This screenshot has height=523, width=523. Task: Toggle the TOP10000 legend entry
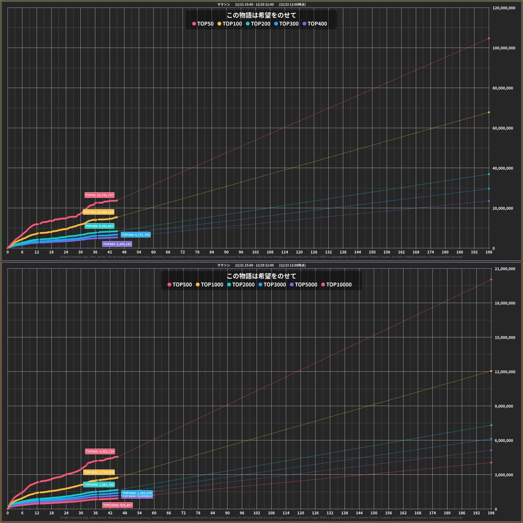336,285
